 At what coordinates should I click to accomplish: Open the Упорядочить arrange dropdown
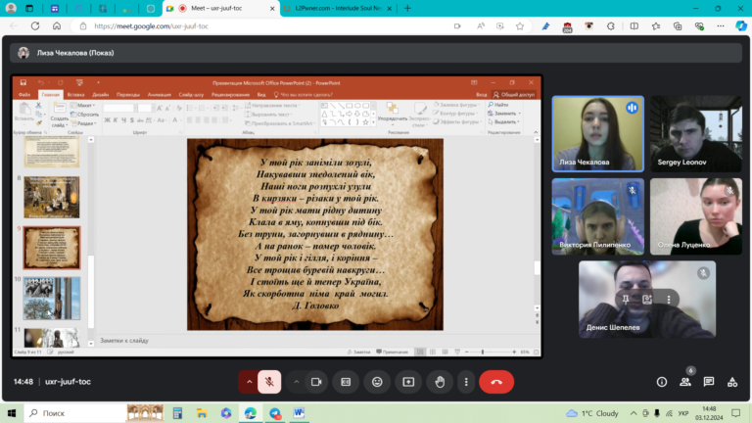393,116
